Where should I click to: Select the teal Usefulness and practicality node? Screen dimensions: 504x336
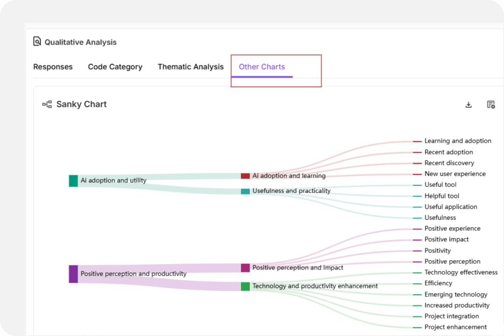point(245,191)
